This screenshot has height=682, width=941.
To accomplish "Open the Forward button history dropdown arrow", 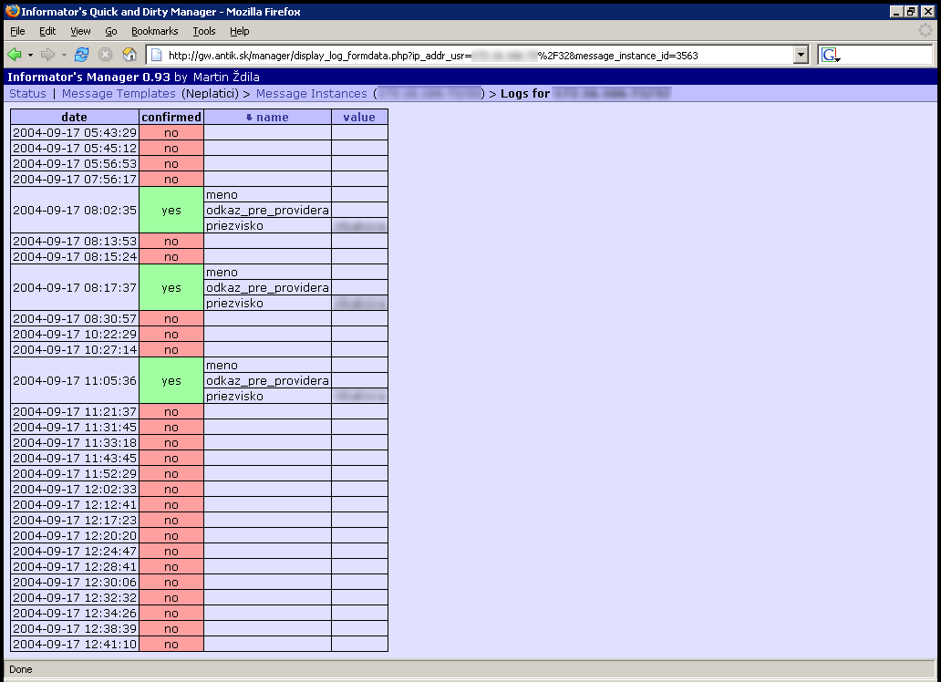I will (64, 55).
